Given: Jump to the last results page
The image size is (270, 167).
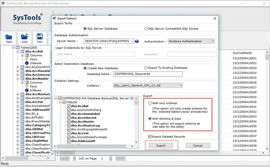Looking at the screenshot, I should tap(120, 158).
